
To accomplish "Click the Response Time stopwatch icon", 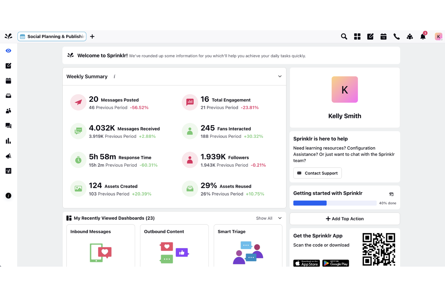I will click(78, 160).
